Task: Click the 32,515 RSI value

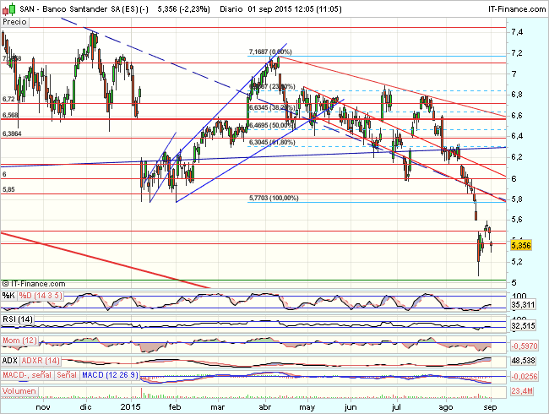Action: point(523,326)
